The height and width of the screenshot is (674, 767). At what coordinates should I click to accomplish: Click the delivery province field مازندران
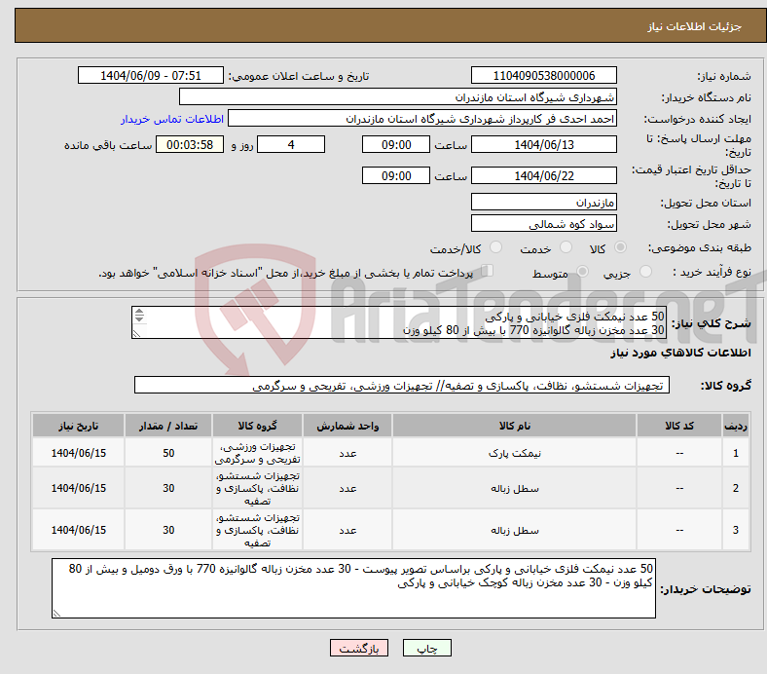tap(543, 202)
